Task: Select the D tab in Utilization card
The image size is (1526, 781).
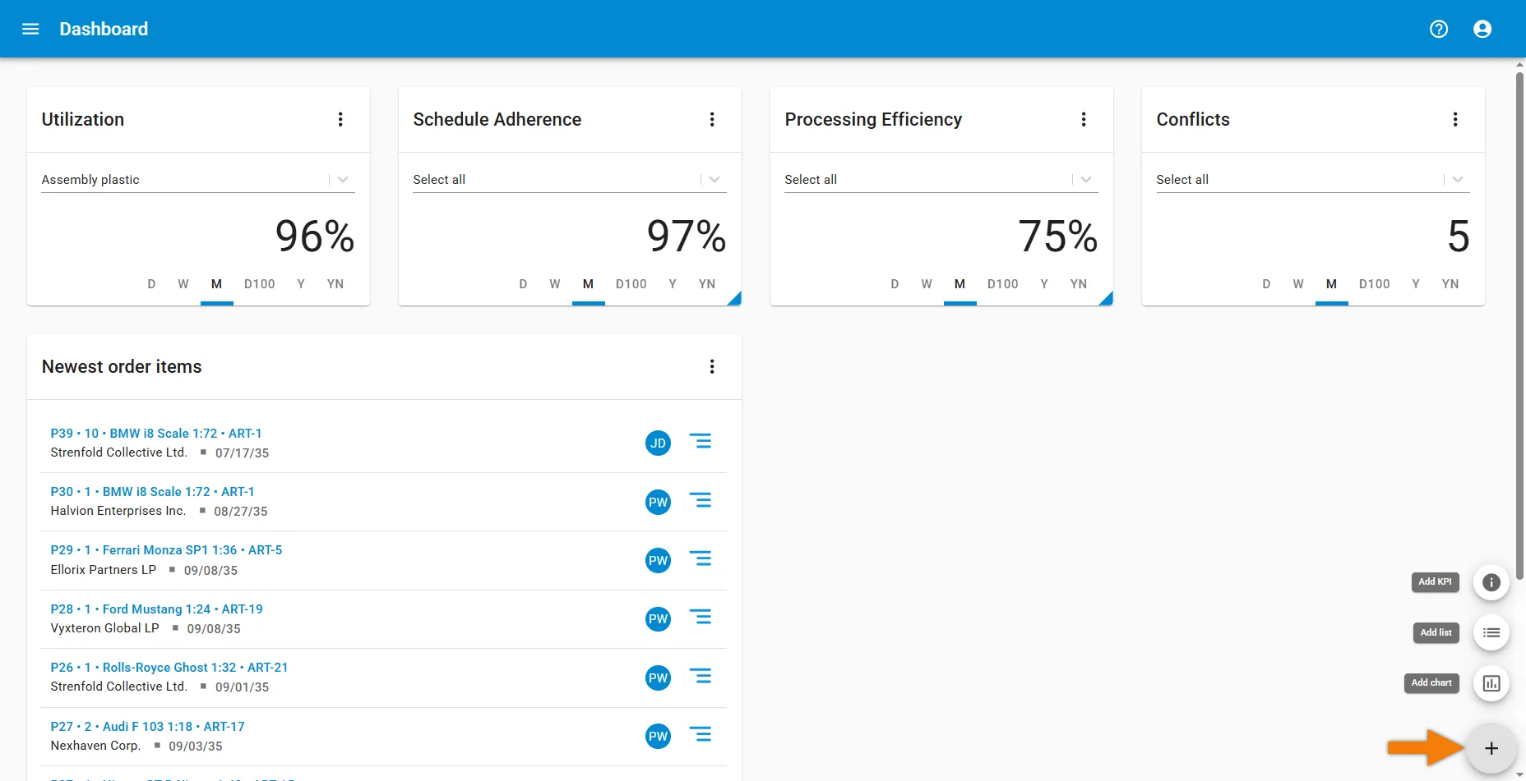Action: tap(151, 284)
